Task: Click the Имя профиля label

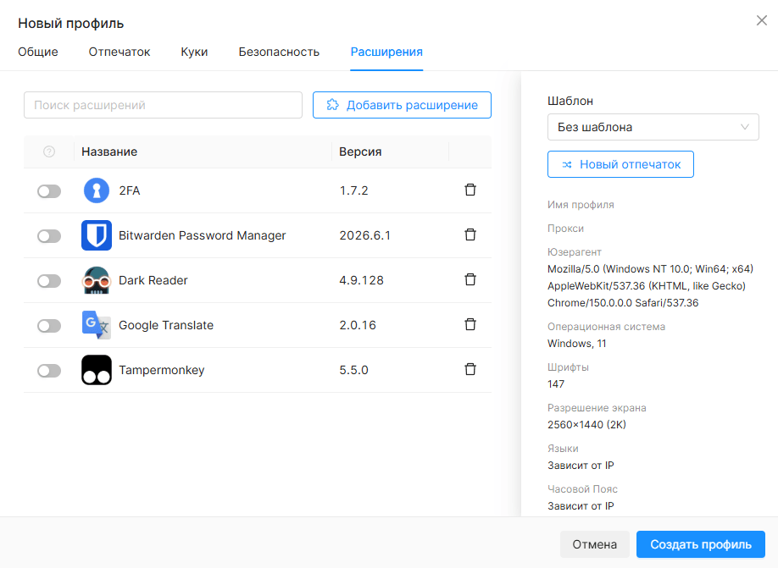Action: (x=581, y=205)
